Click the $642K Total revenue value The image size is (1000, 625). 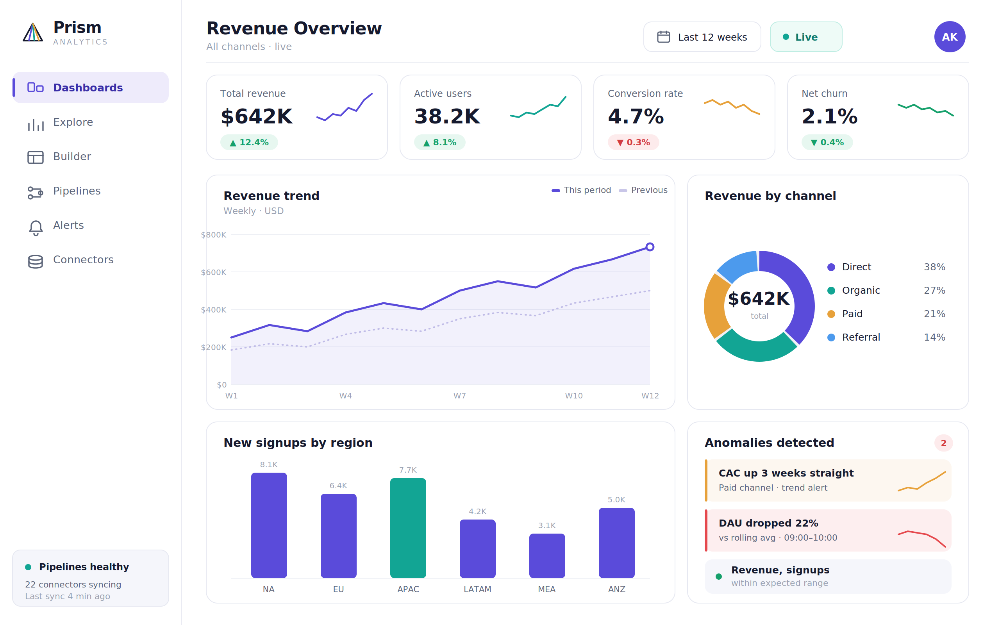point(257,116)
